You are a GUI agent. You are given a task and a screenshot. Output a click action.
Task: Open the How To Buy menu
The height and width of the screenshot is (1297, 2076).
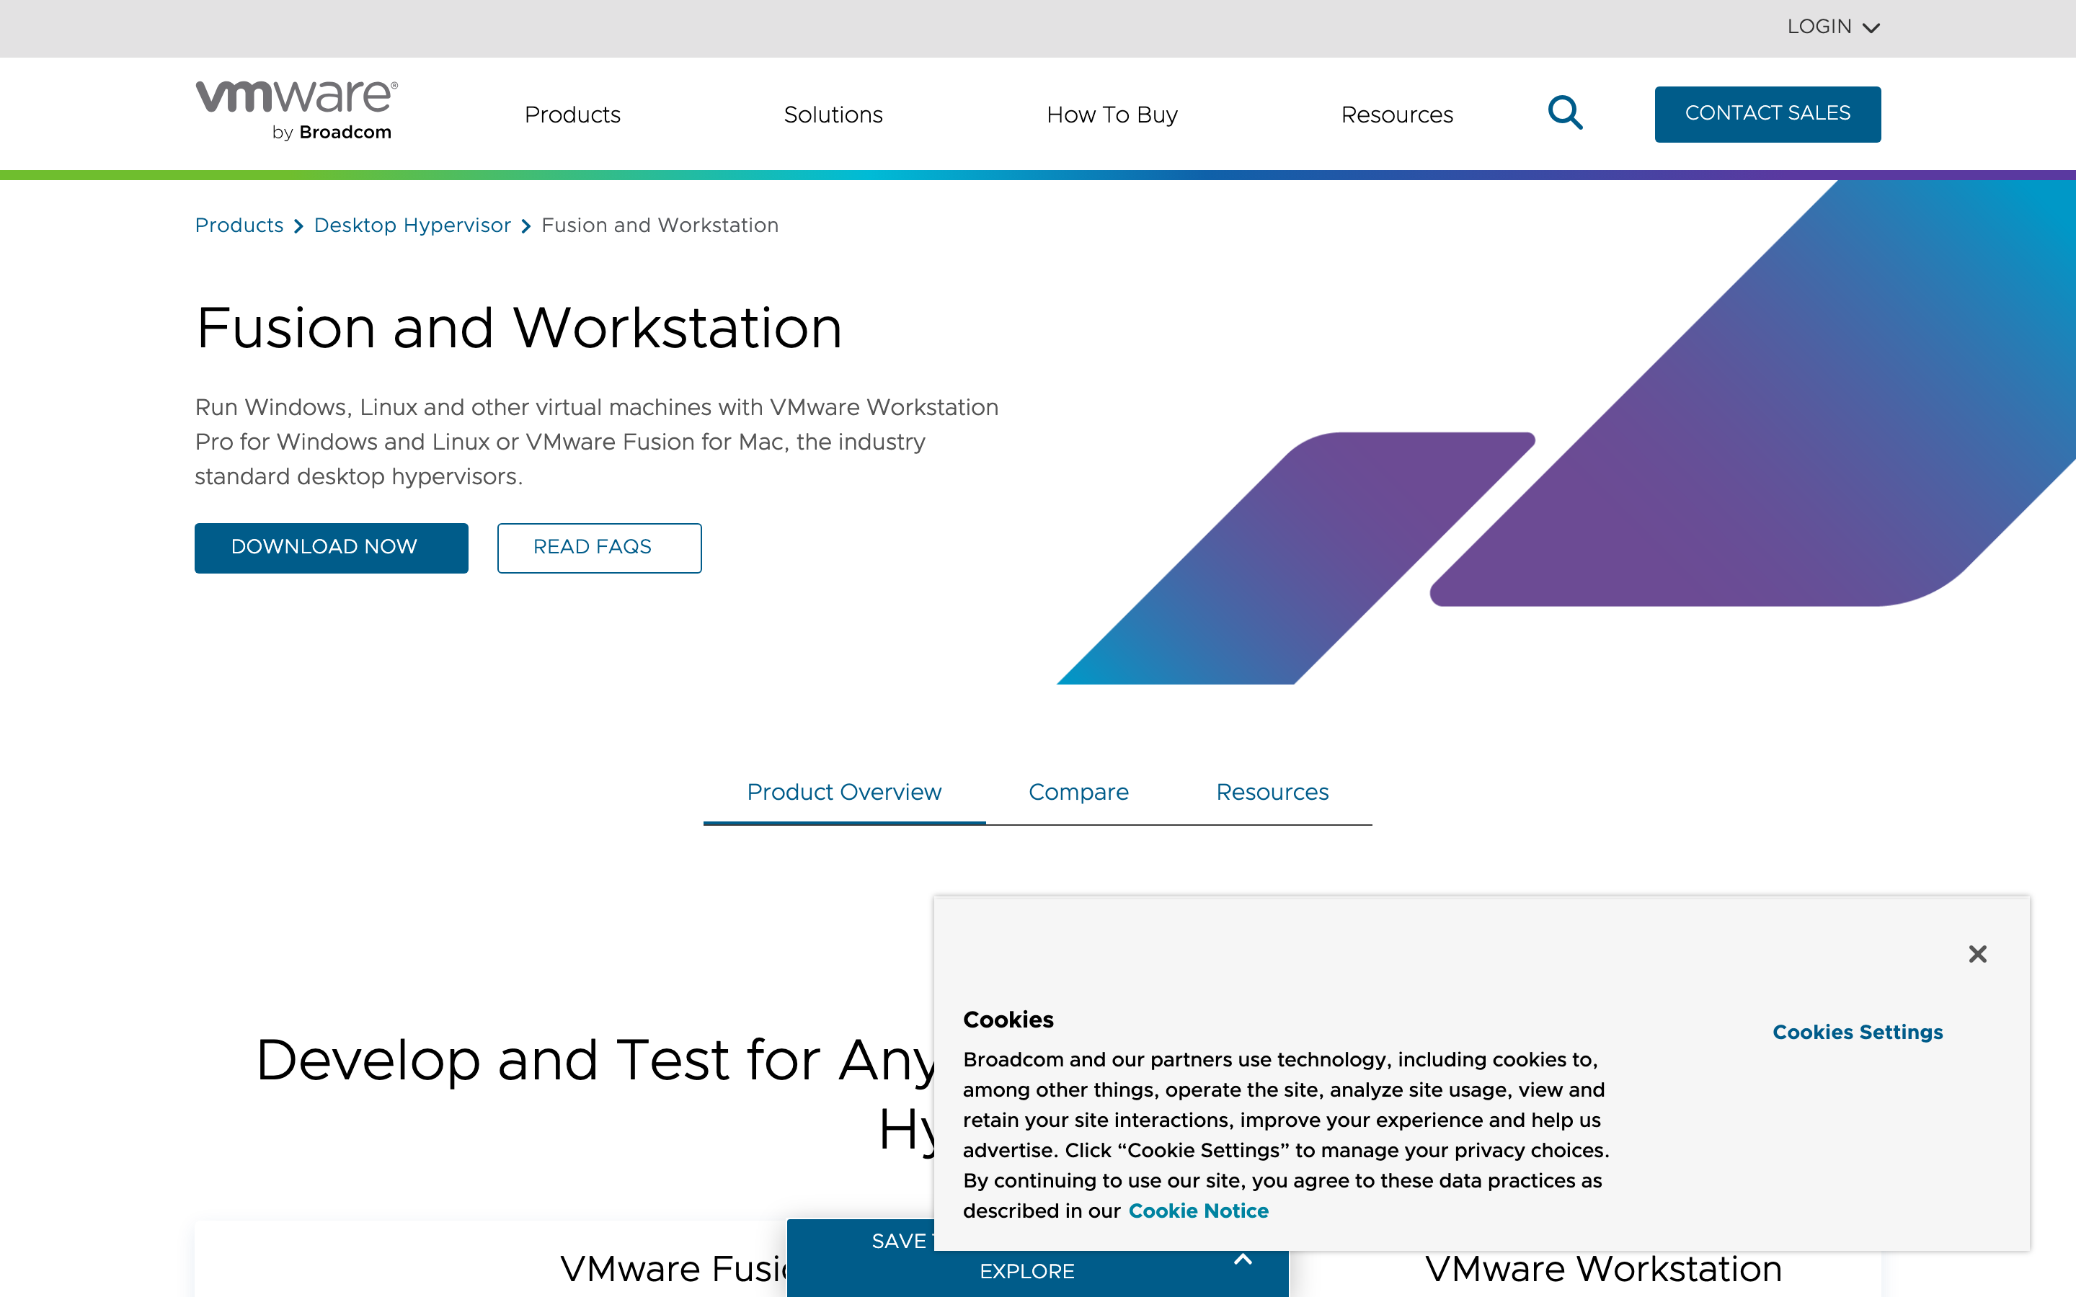pyautogui.click(x=1112, y=115)
